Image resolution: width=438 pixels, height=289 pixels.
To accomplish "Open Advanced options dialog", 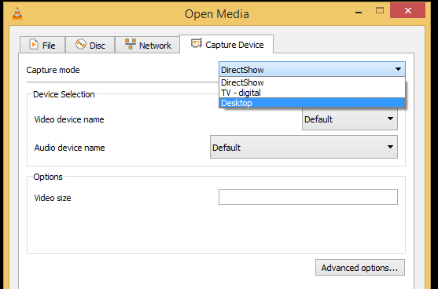I will [x=360, y=268].
